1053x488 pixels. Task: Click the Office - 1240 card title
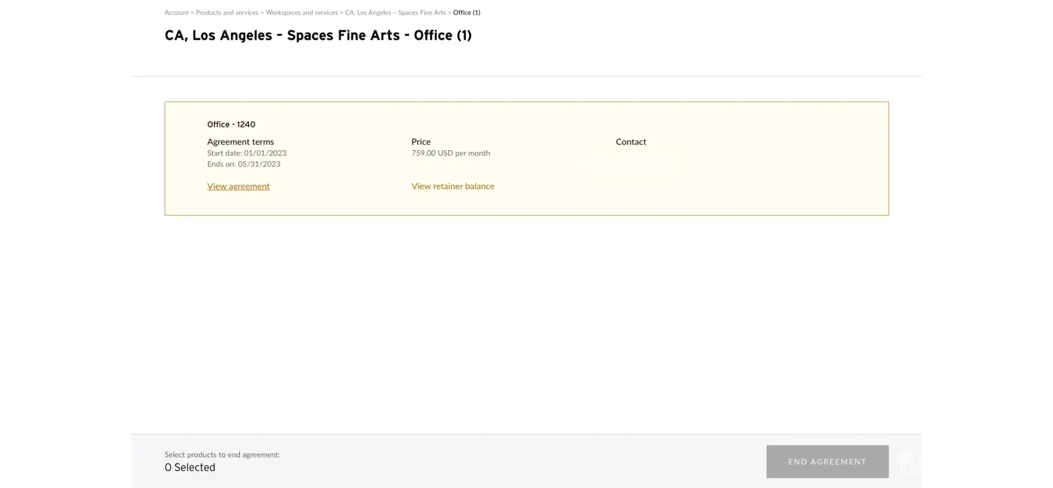click(x=231, y=124)
